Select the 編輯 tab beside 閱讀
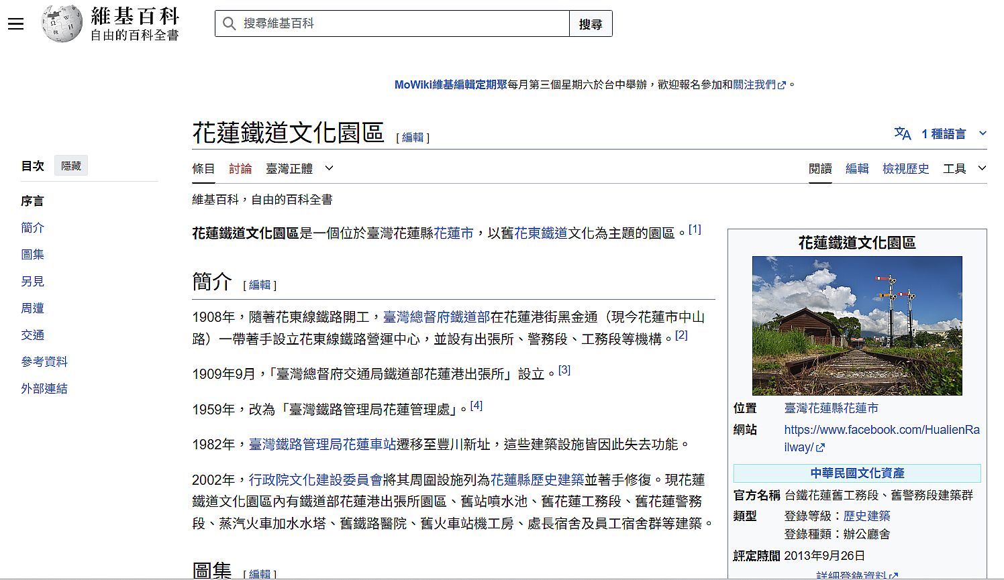 pyautogui.click(x=856, y=168)
